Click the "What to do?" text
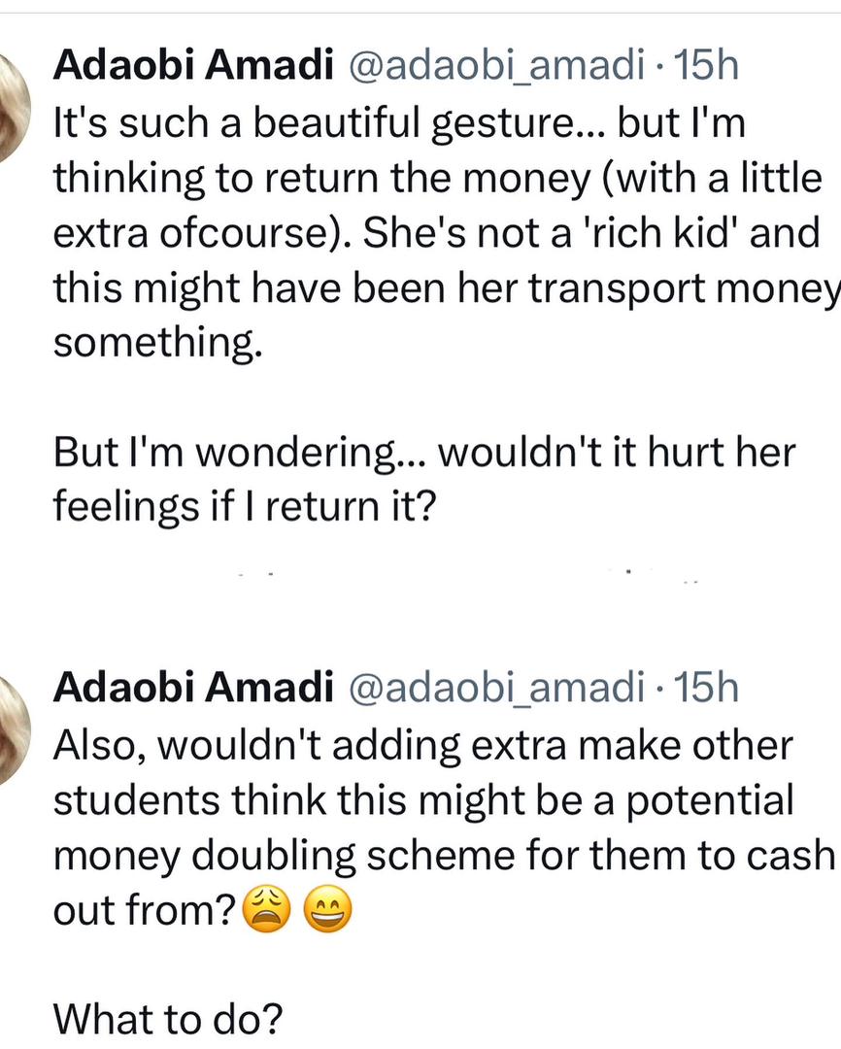 click(x=167, y=1019)
